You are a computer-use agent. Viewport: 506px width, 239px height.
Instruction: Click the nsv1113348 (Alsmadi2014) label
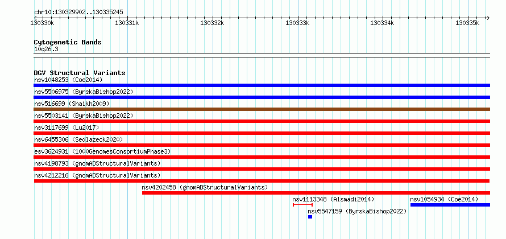333,199
